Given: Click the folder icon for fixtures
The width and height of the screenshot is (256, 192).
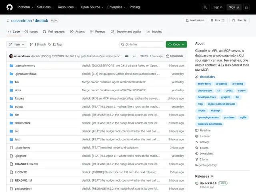Looking at the screenshot, I should [x=11, y=98].
